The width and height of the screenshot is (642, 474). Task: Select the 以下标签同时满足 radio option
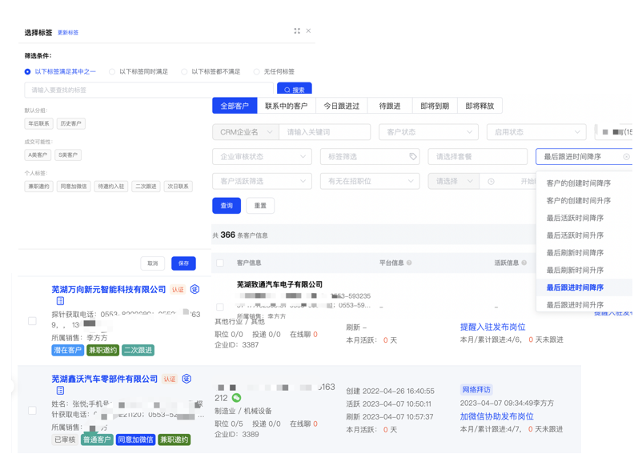(x=112, y=72)
